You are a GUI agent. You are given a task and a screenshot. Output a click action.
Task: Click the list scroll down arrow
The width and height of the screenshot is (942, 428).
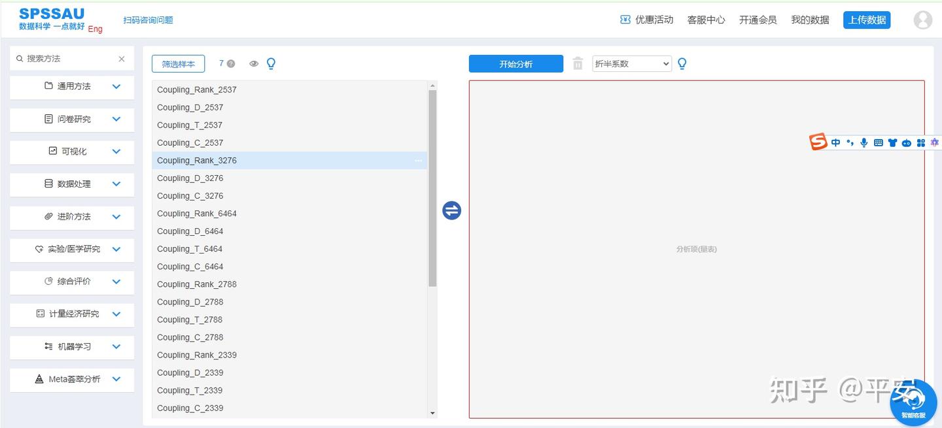(x=432, y=413)
